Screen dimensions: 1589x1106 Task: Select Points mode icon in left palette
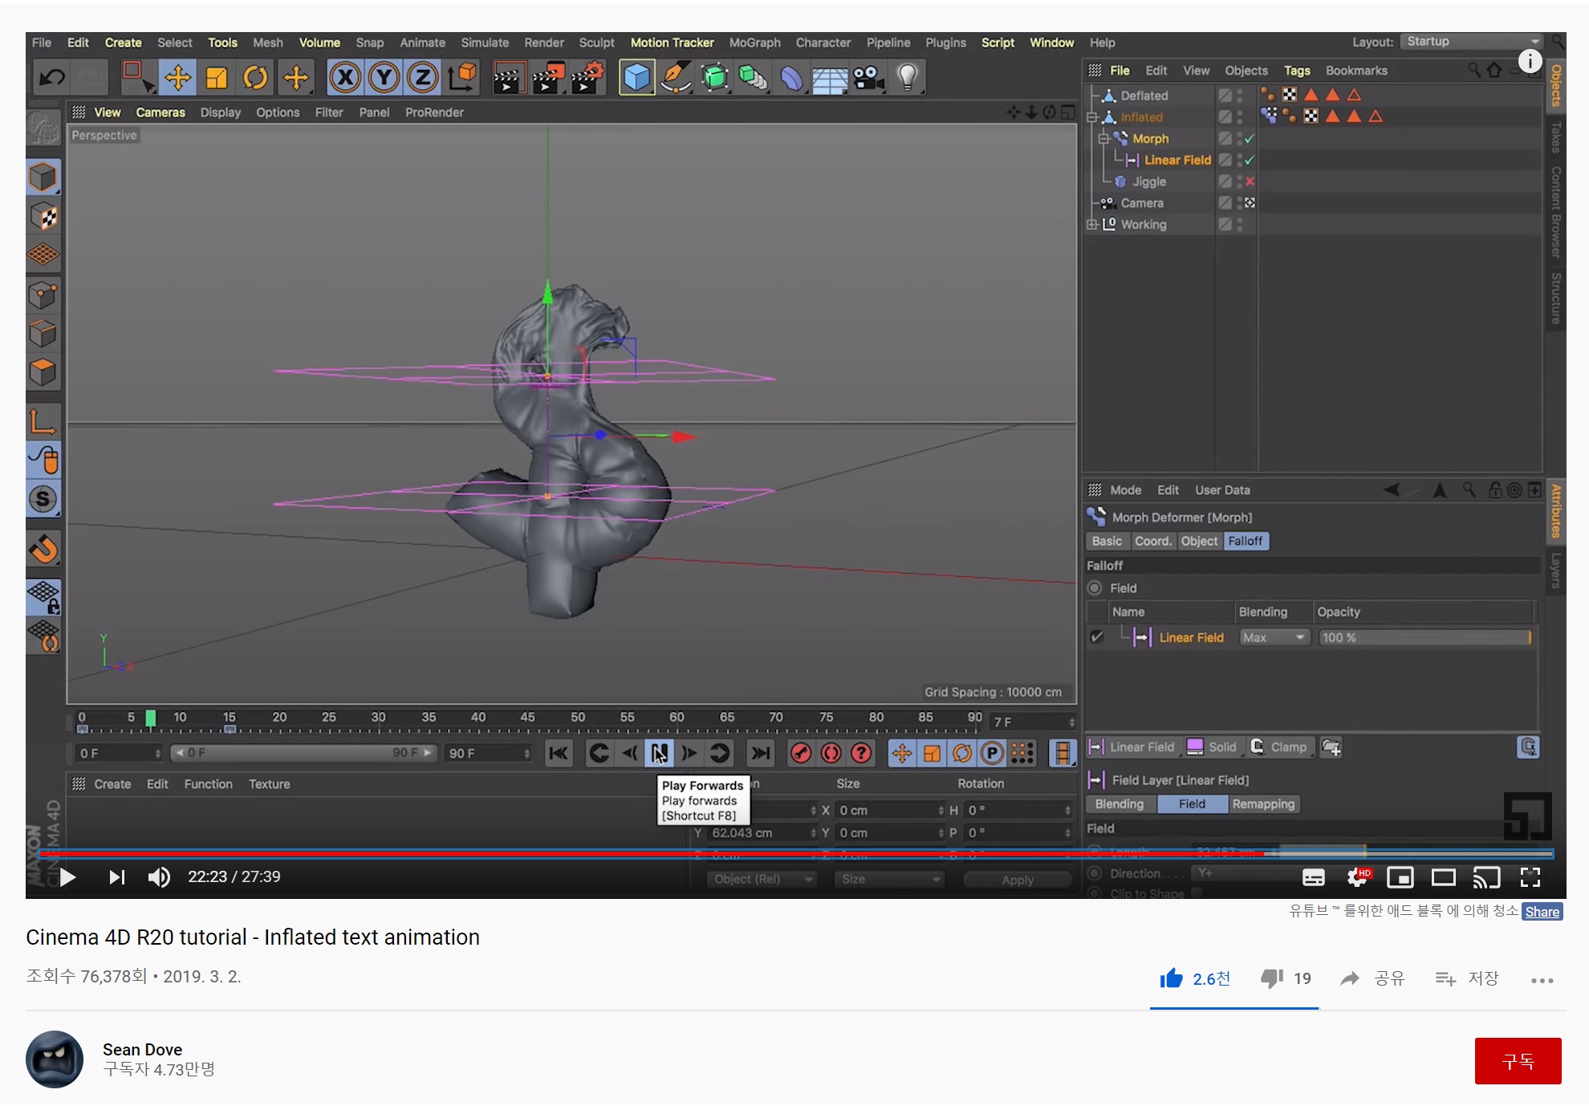click(x=43, y=295)
